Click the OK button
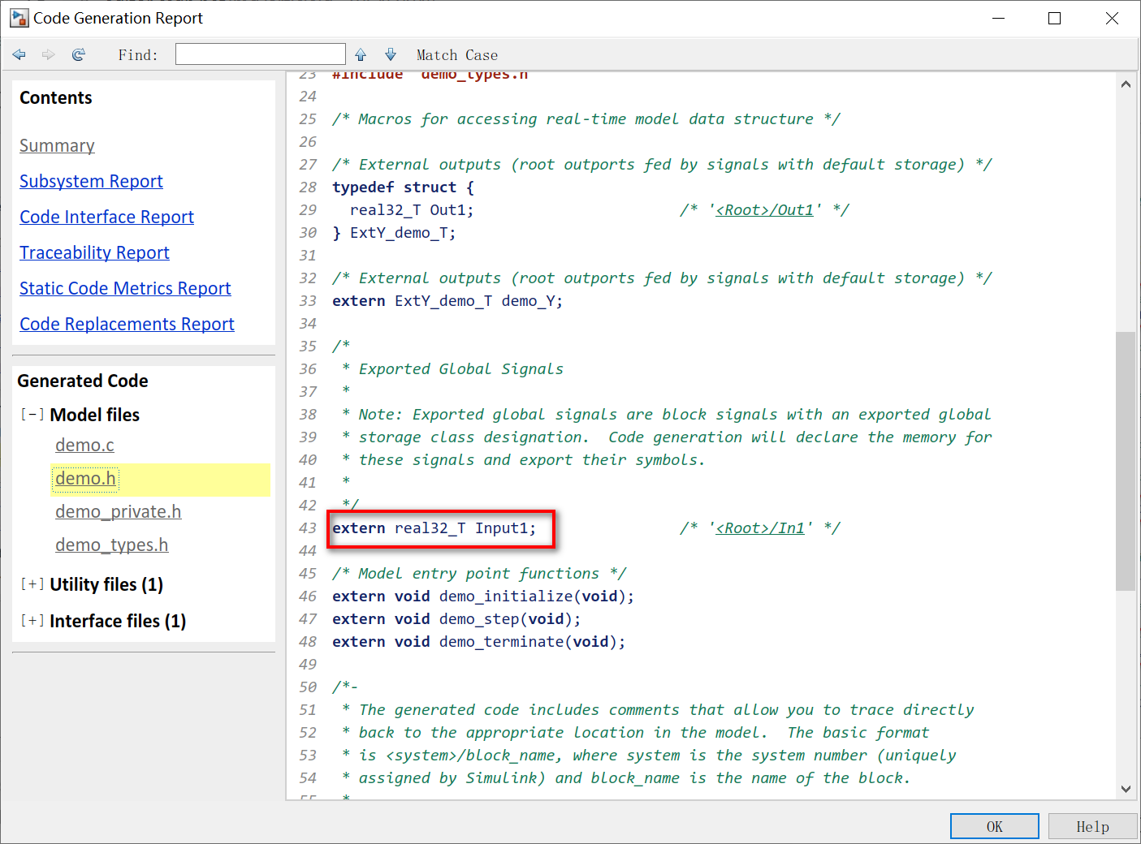 tap(995, 826)
